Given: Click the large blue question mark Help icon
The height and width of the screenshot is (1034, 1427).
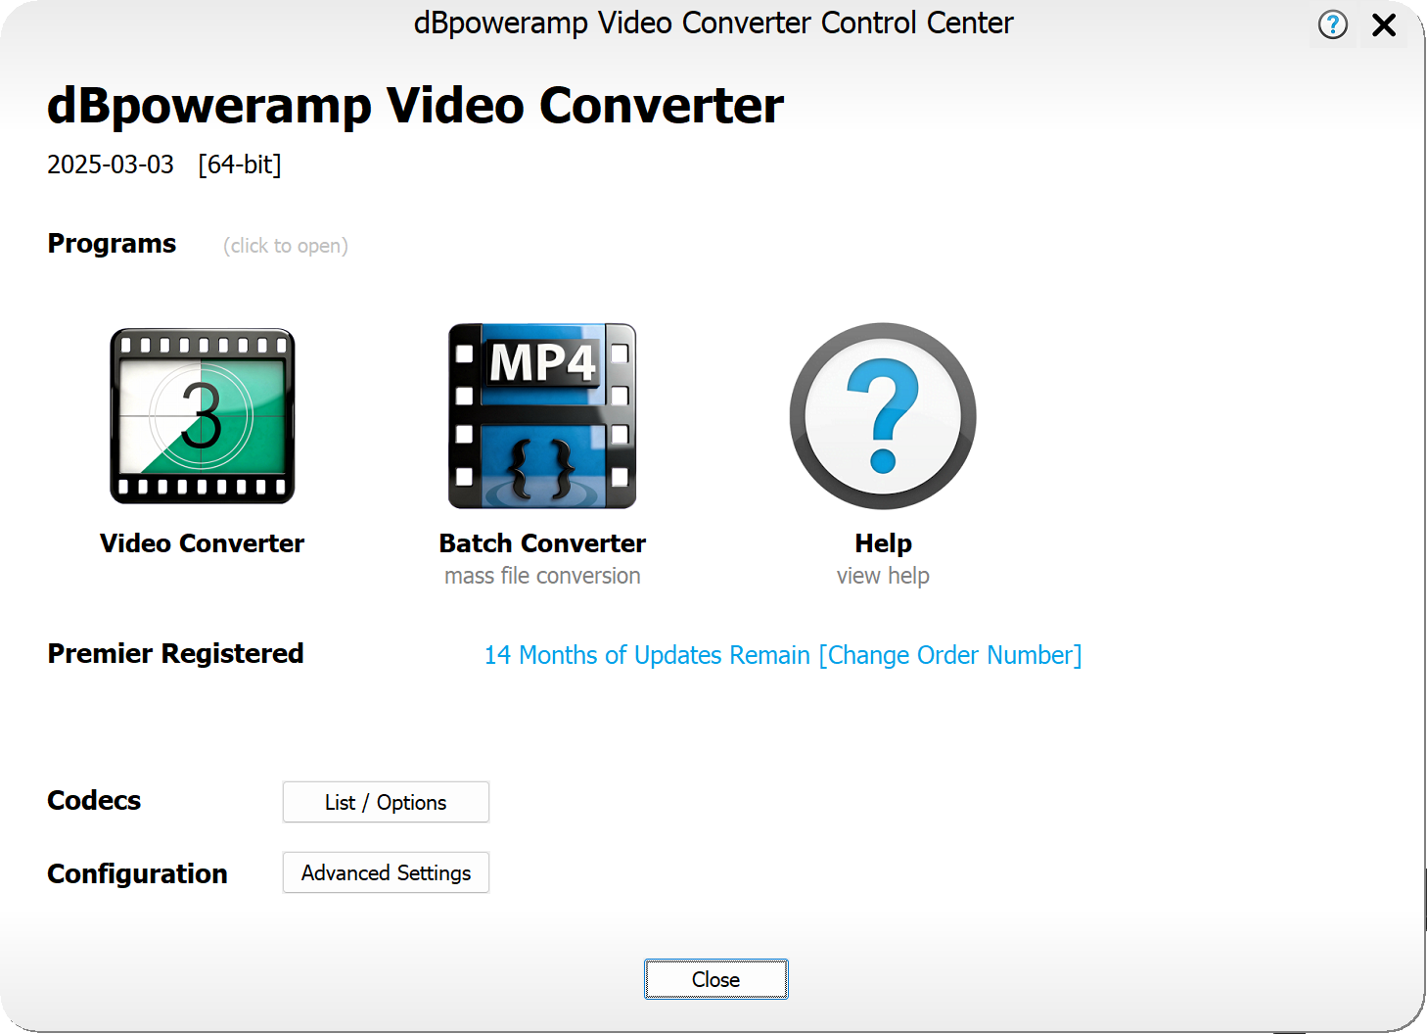Looking at the screenshot, I should [883, 416].
